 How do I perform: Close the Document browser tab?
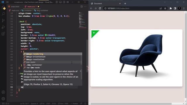pyautogui.click(x=120, y=3)
